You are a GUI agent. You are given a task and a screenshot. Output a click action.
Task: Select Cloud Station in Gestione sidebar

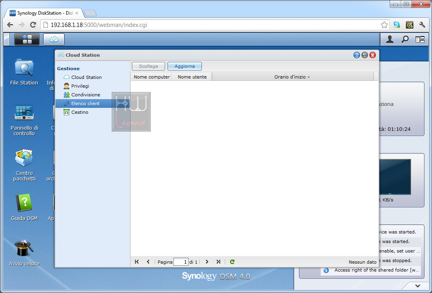point(92,77)
